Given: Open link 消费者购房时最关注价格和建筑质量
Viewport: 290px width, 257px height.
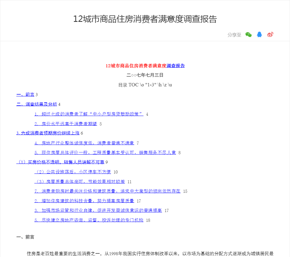Looking at the screenshot, I should (x=107, y=191).
